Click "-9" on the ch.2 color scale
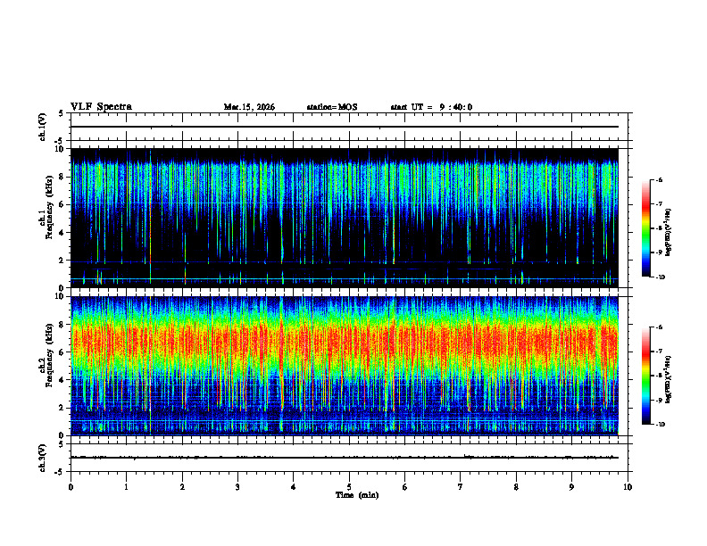This screenshot has width=707, height=546. 659,400
